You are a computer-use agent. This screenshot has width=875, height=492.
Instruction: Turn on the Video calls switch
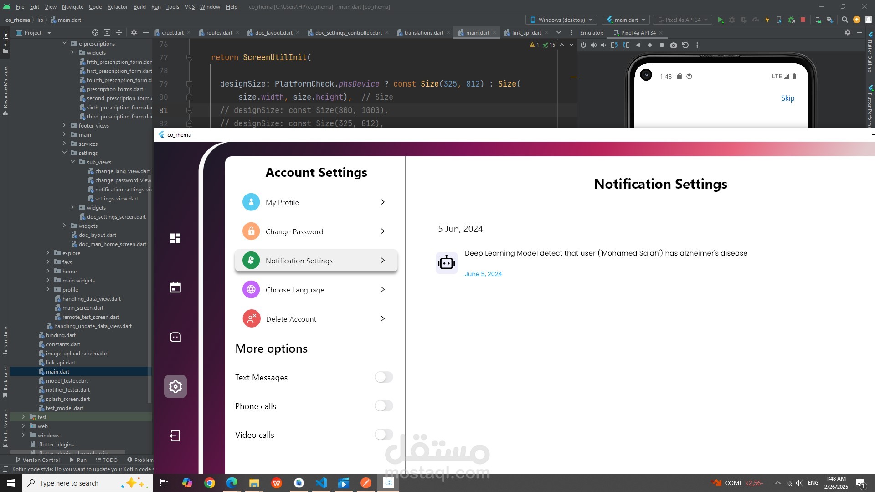tap(384, 435)
